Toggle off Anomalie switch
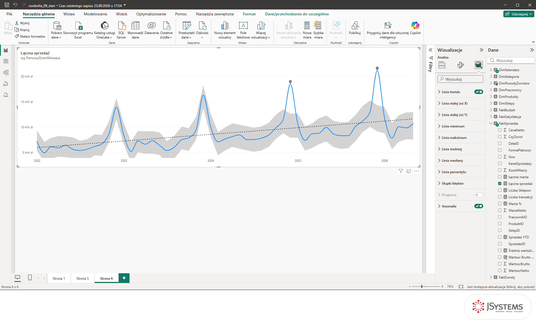The image size is (536, 324). tap(478, 206)
